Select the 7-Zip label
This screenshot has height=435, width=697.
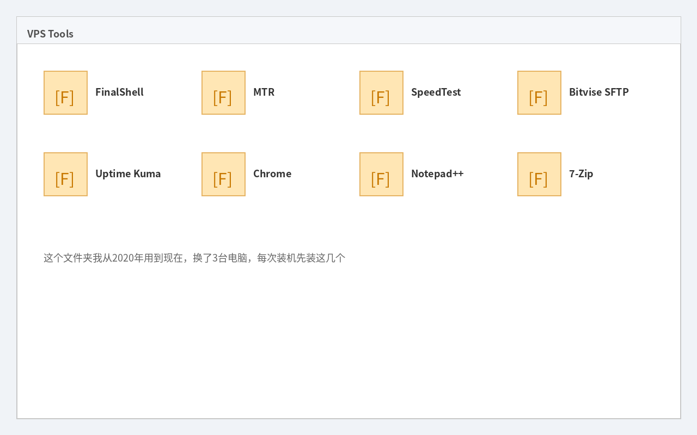pyautogui.click(x=581, y=173)
